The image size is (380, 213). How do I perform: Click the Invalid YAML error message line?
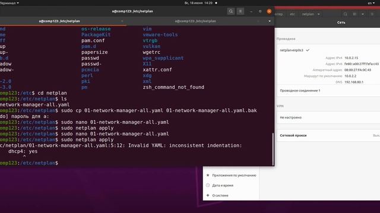(x=121, y=146)
